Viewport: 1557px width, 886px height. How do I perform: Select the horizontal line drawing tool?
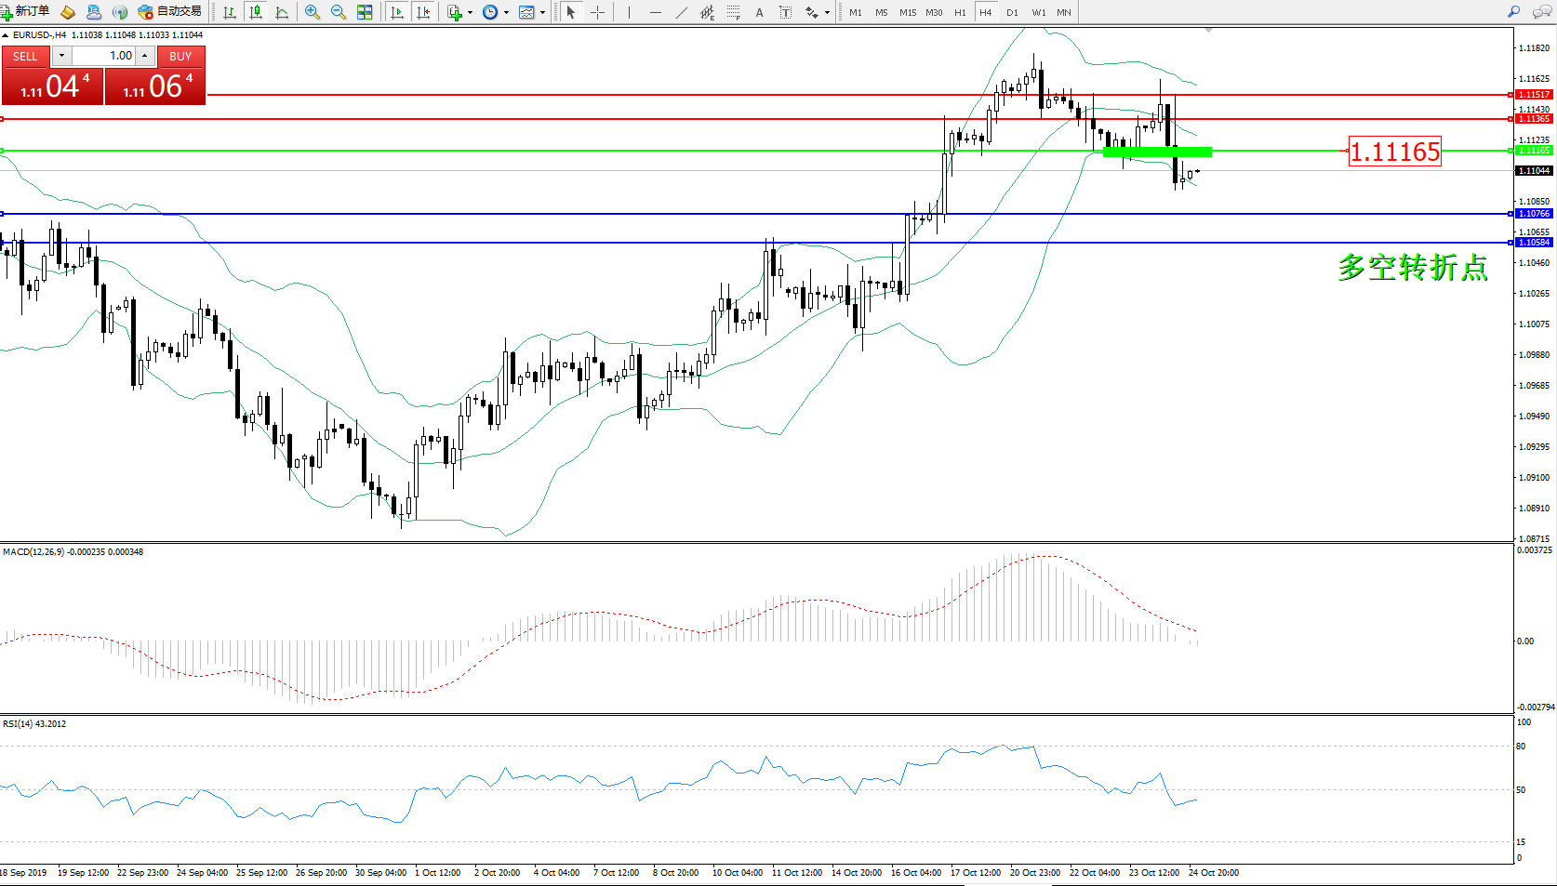tap(656, 12)
